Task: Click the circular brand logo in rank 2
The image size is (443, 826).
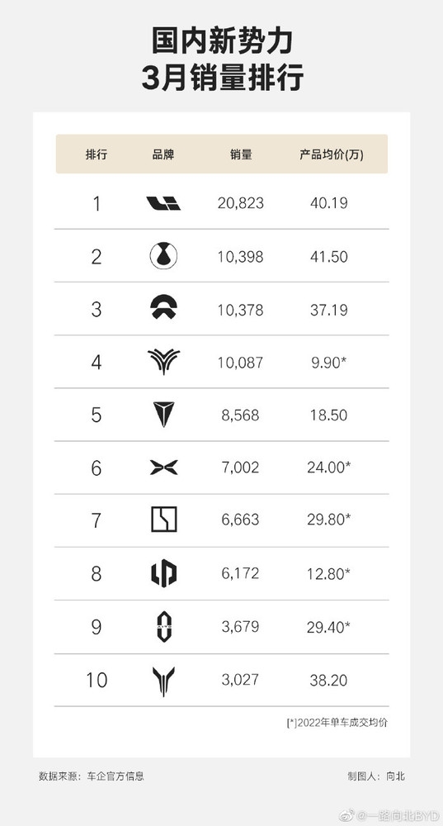Action: pyautogui.click(x=163, y=257)
